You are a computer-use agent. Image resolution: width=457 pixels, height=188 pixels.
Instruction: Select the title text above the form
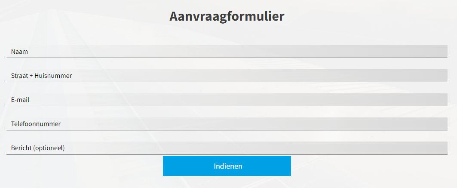click(227, 16)
